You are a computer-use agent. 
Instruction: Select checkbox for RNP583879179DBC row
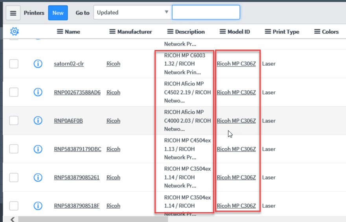14,149
